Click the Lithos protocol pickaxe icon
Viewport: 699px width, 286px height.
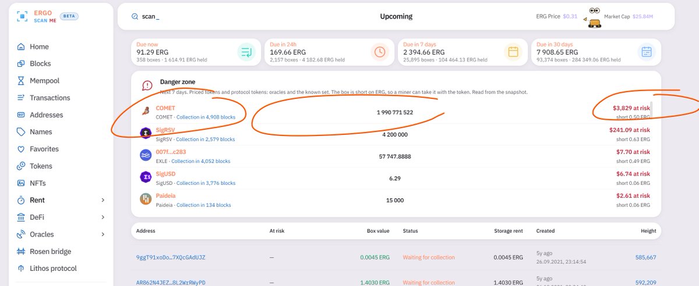click(x=21, y=269)
